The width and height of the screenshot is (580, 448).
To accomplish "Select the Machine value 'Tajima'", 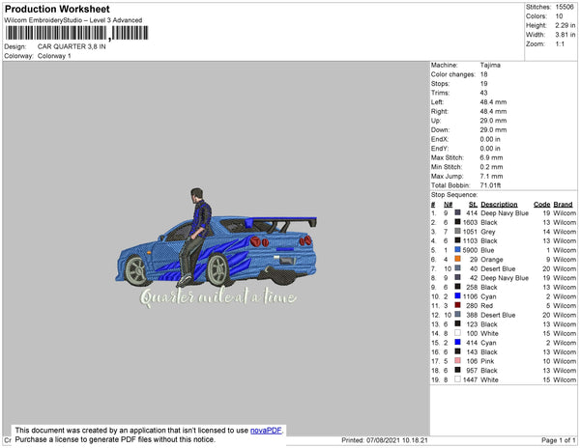I will tap(490, 65).
